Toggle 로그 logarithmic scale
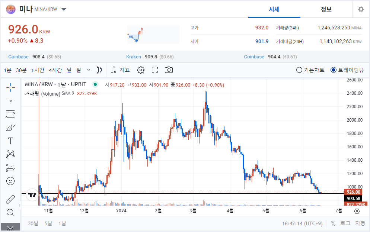This screenshot has width=370, height=232. click(345, 223)
